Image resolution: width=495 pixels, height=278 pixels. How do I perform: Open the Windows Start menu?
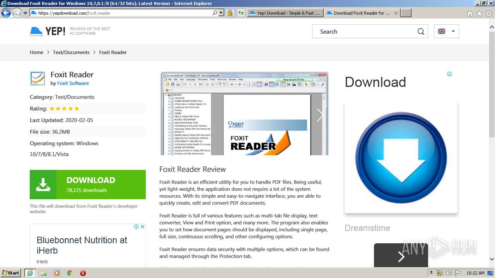10,273
